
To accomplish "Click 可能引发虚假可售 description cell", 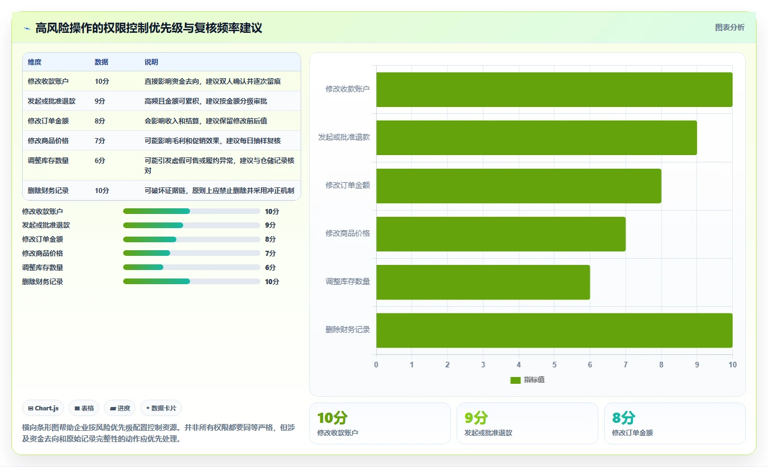I will (220, 165).
